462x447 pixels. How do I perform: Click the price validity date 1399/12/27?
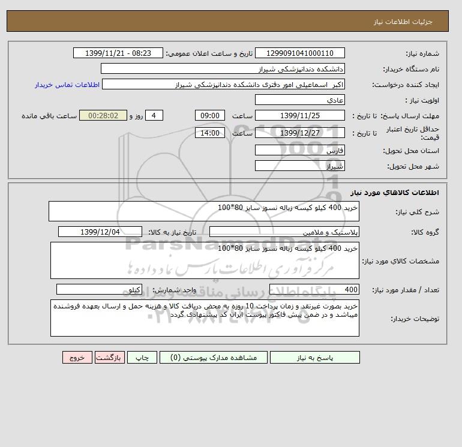click(x=299, y=133)
